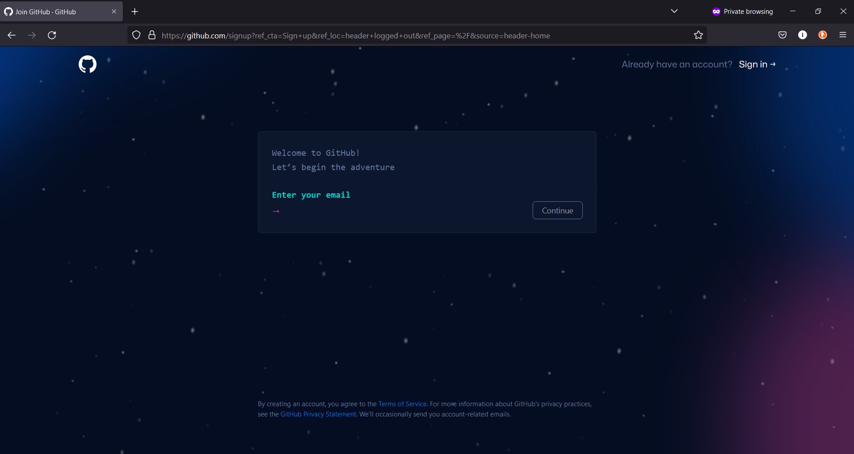
Task: Open the DuckDuckGo extension icon
Action: tap(822, 35)
